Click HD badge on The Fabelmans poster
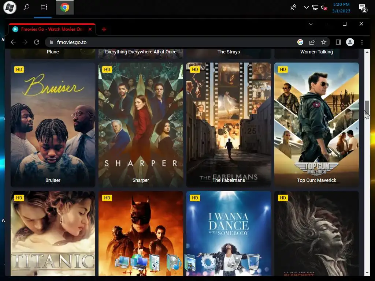Image resolution: width=375 pixels, height=281 pixels. (x=195, y=69)
